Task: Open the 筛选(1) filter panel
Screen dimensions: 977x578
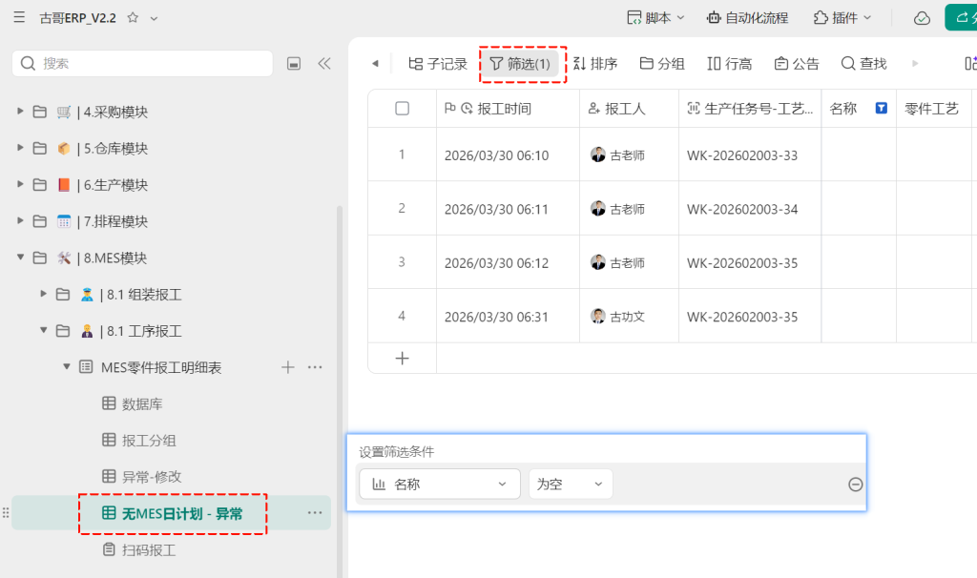Action: click(521, 64)
